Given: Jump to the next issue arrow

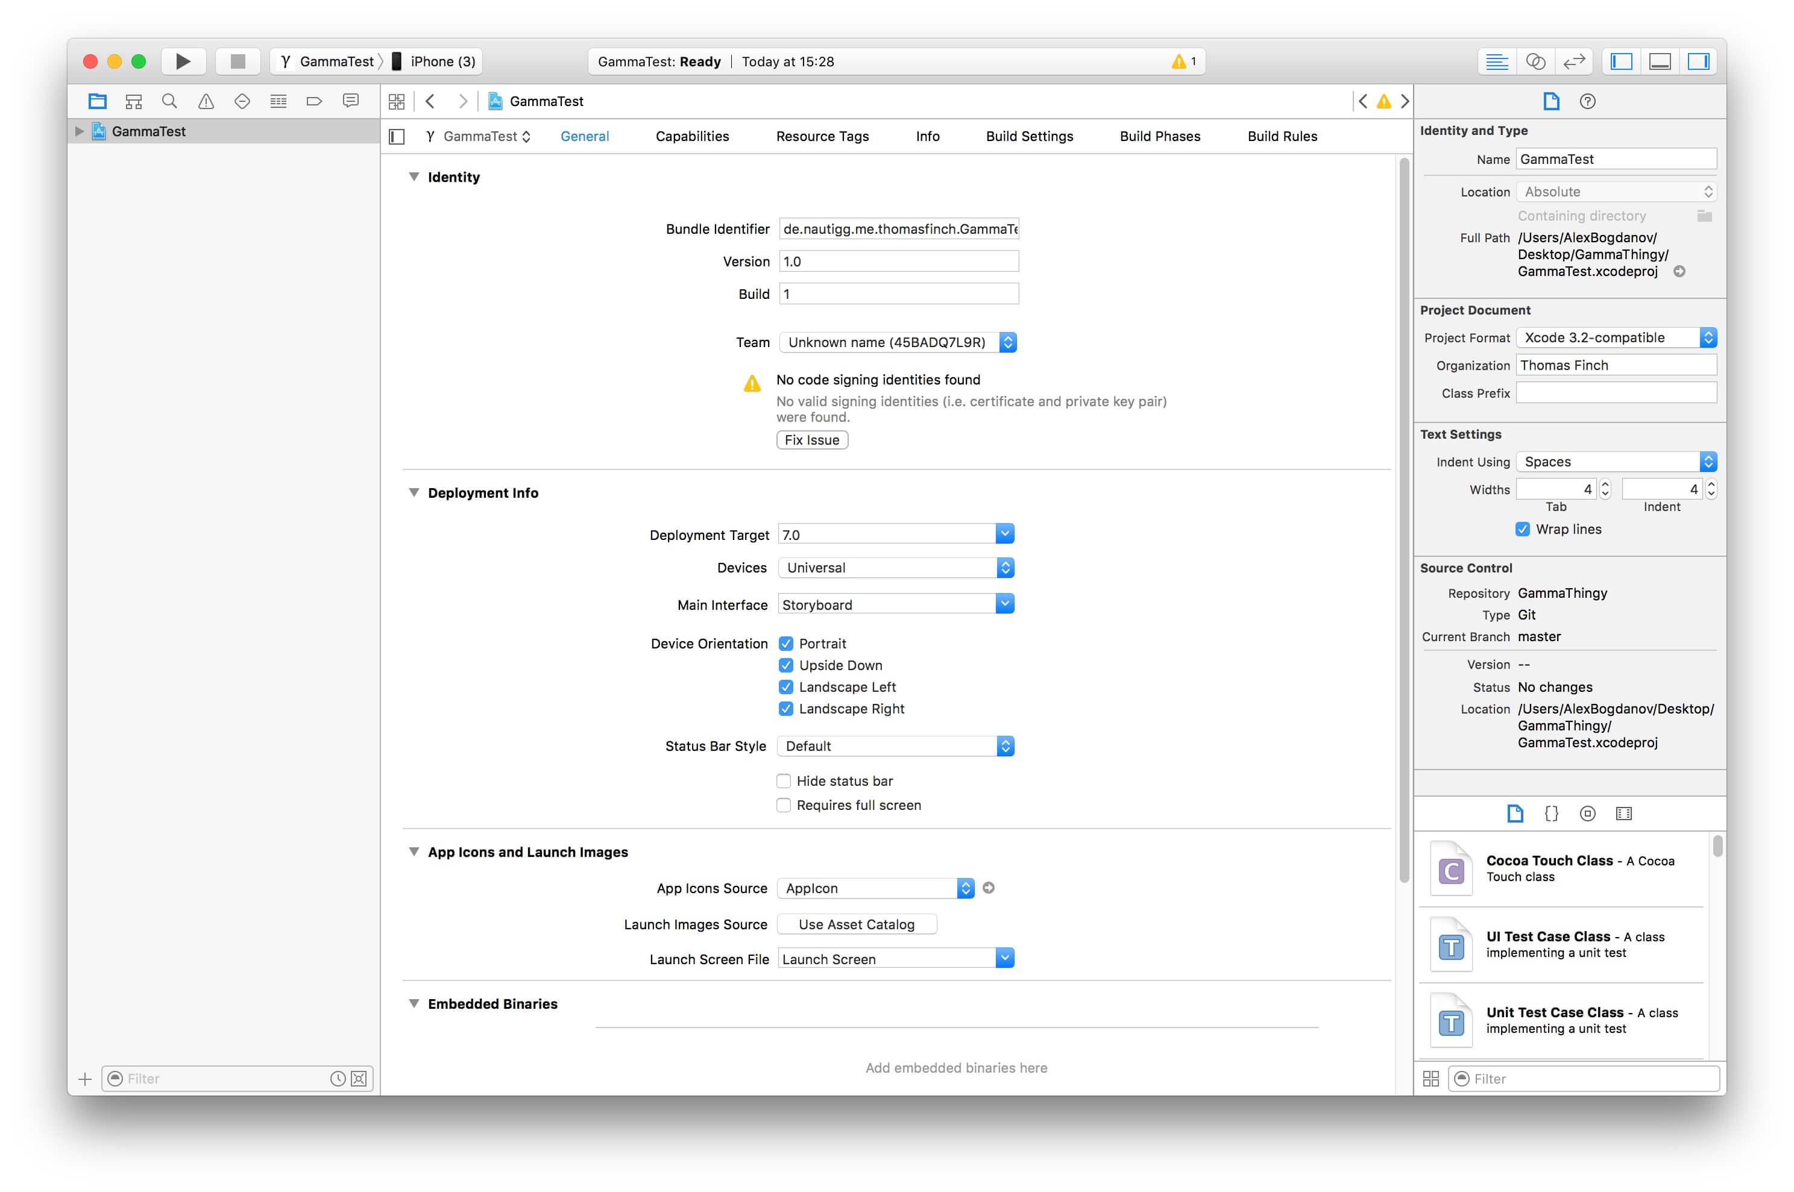Looking at the screenshot, I should [x=1405, y=101].
